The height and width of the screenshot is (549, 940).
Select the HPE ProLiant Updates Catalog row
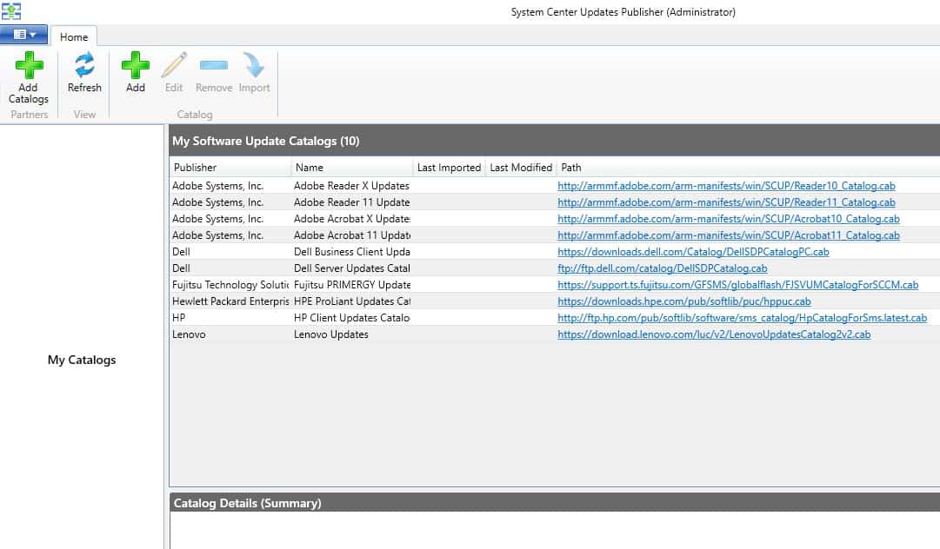[555, 301]
